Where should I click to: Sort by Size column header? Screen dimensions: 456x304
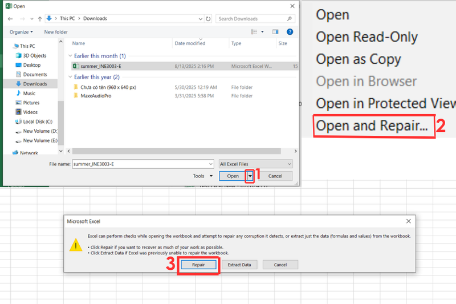tap(283, 43)
